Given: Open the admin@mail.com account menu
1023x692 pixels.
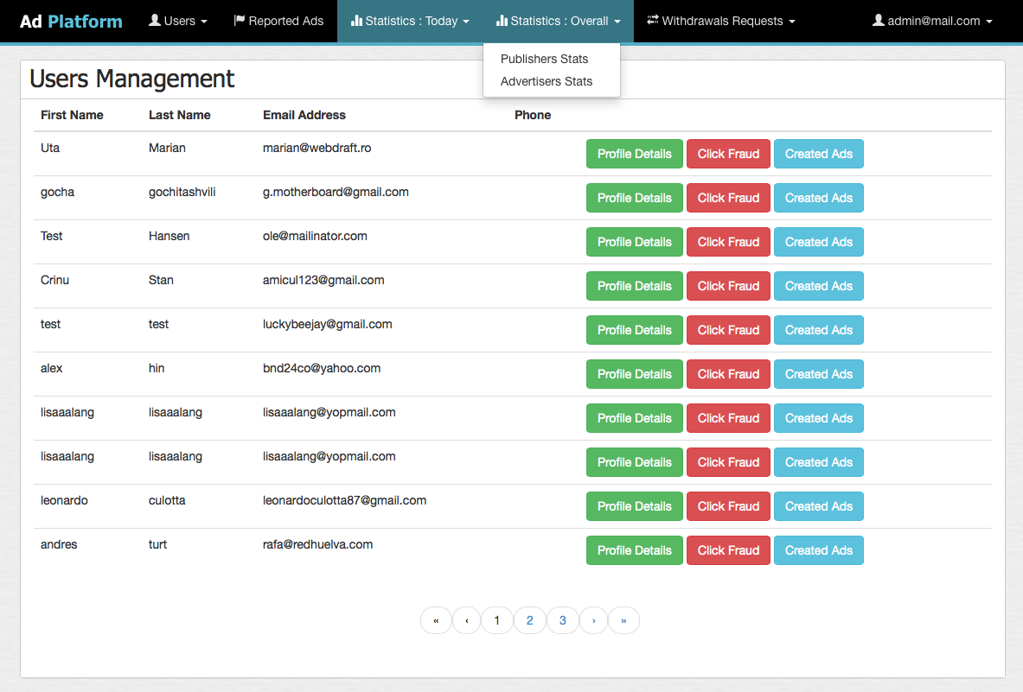Looking at the screenshot, I should pos(932,21).
